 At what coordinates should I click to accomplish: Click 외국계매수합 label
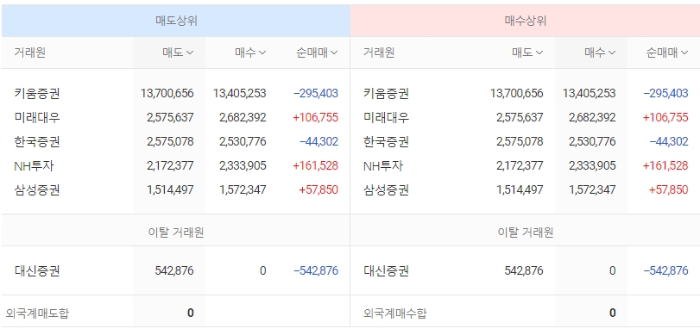(395, 313)
